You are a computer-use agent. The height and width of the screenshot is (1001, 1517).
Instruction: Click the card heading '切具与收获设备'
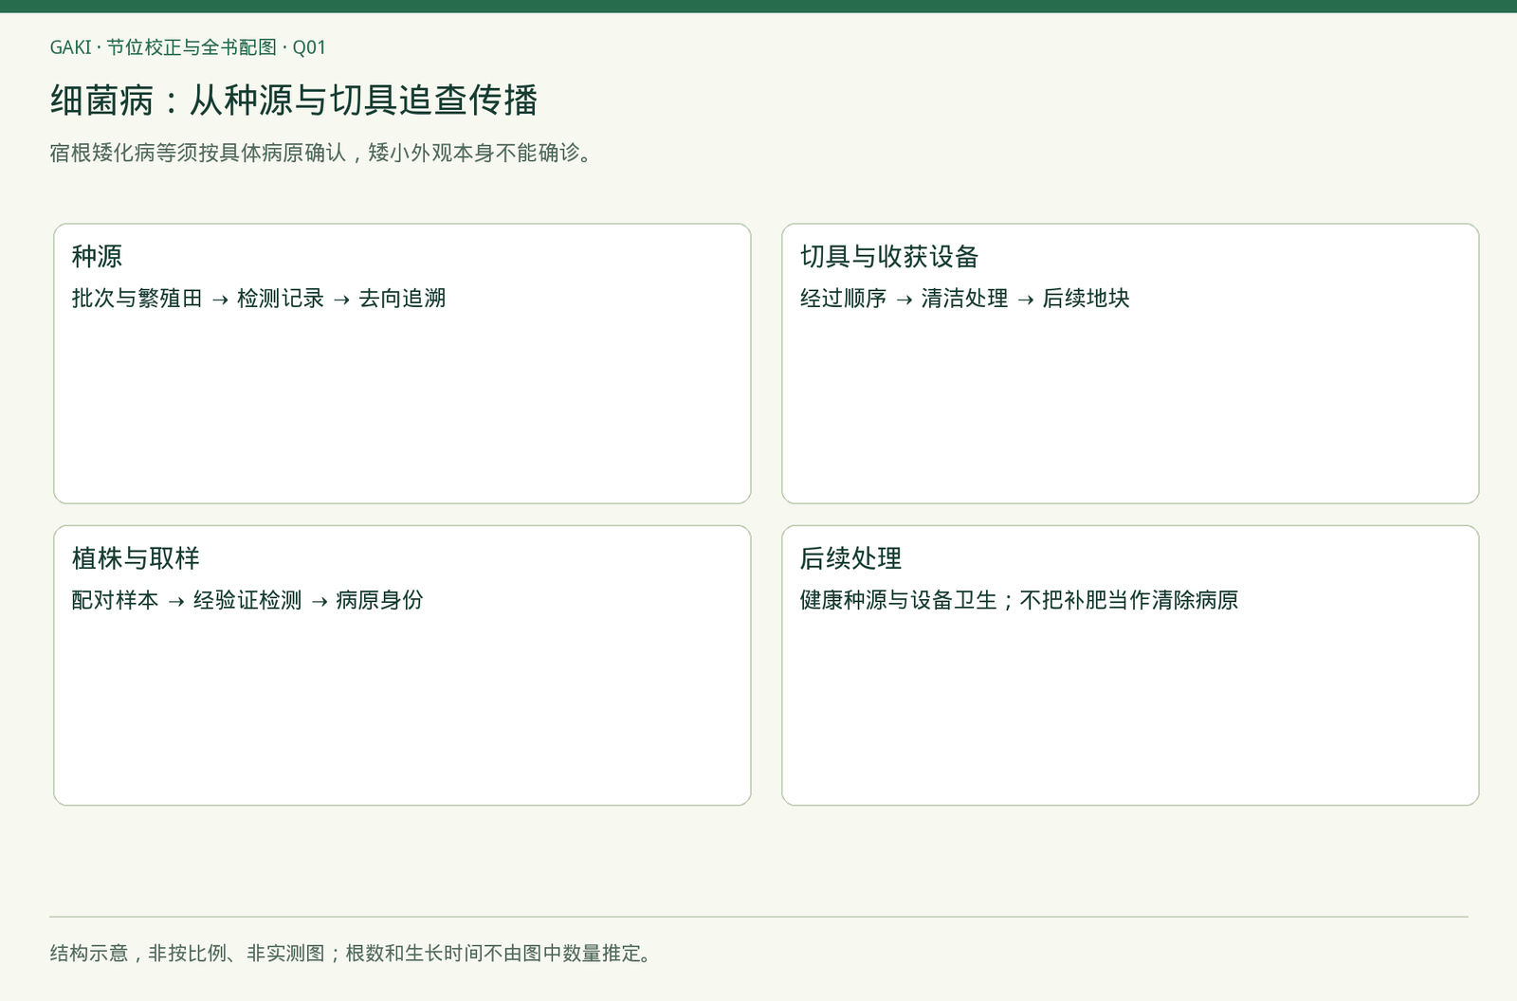click(889, 256)
